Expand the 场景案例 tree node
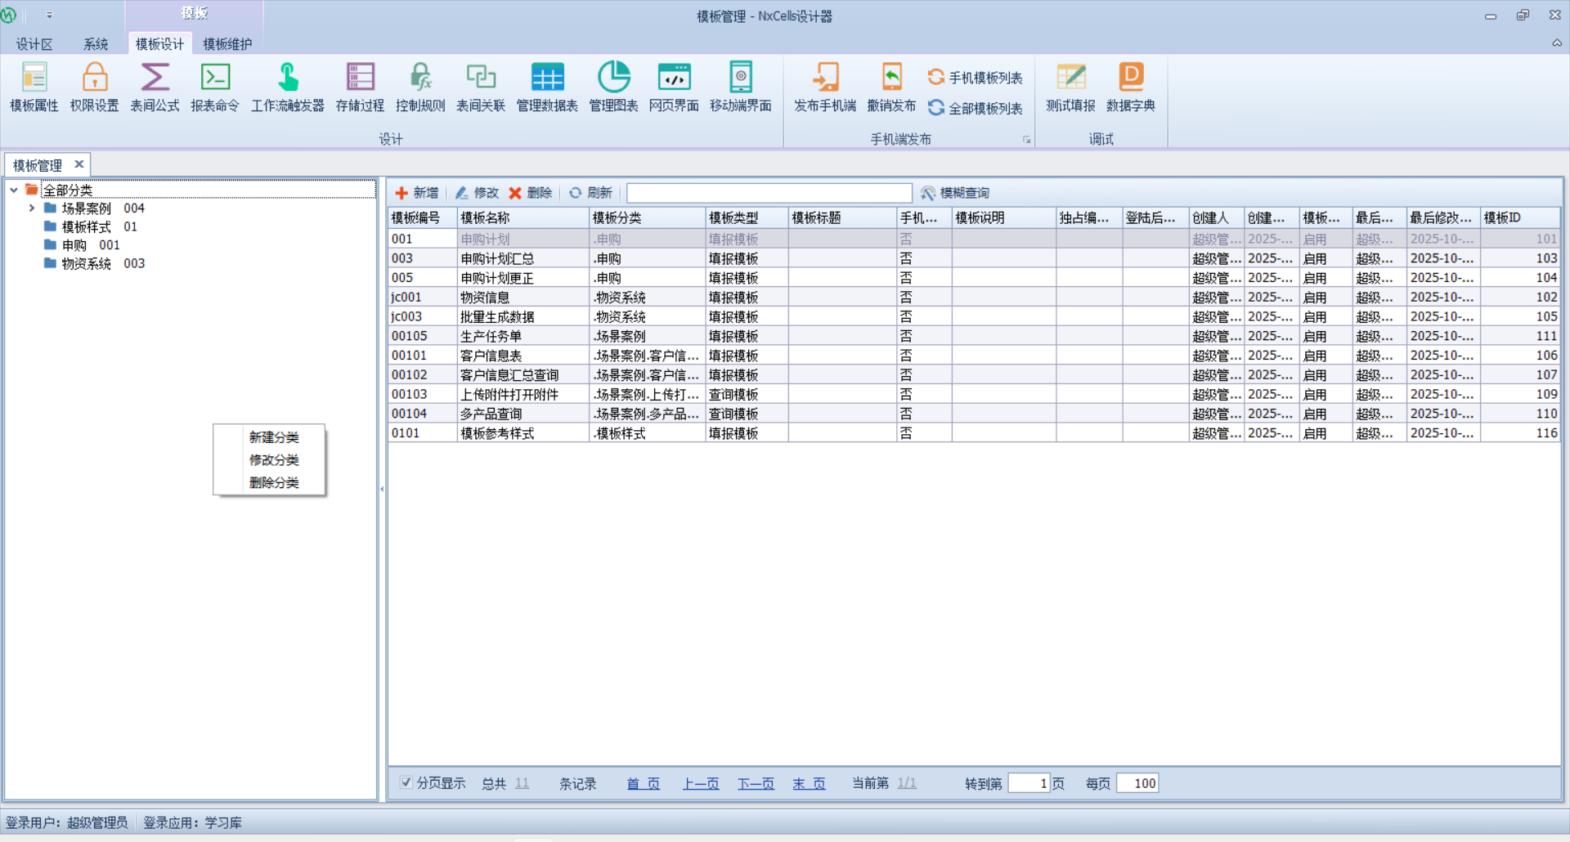This screenshot has width=1570, height=842. 32,208
